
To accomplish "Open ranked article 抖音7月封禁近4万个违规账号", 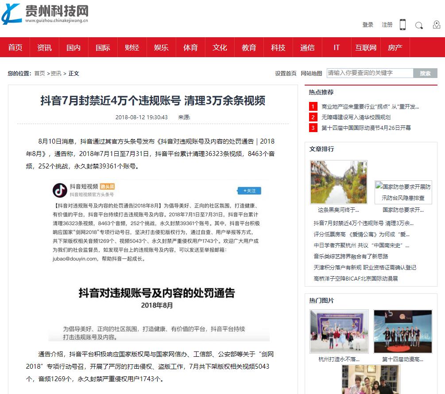I will point(363,223).
